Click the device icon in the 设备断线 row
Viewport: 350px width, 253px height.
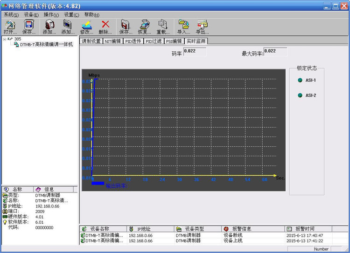pos(83,235)
